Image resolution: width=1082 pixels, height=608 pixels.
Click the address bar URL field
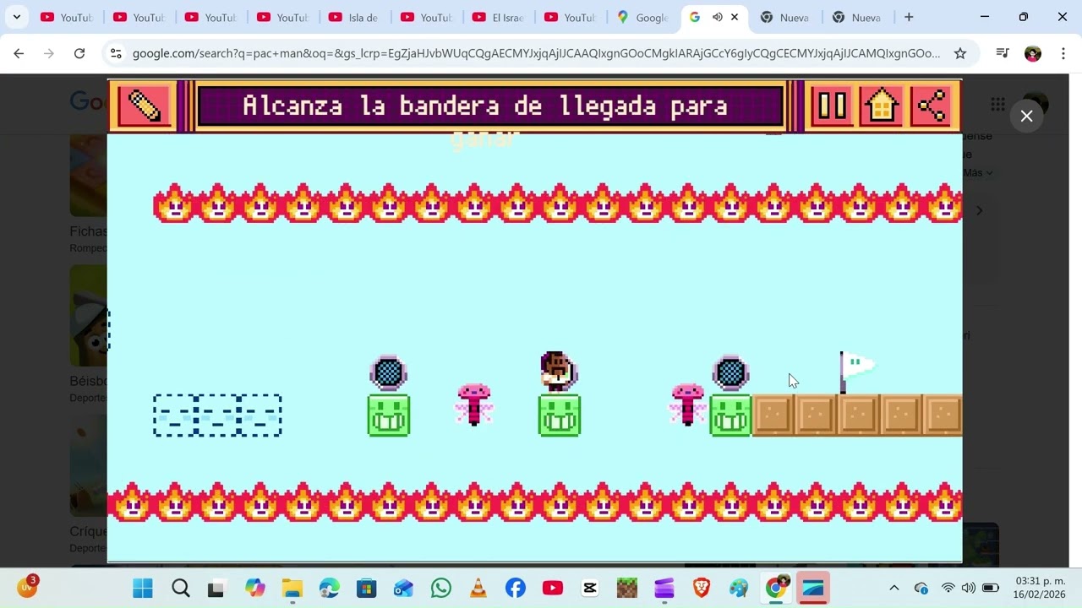tap(536, 53)
